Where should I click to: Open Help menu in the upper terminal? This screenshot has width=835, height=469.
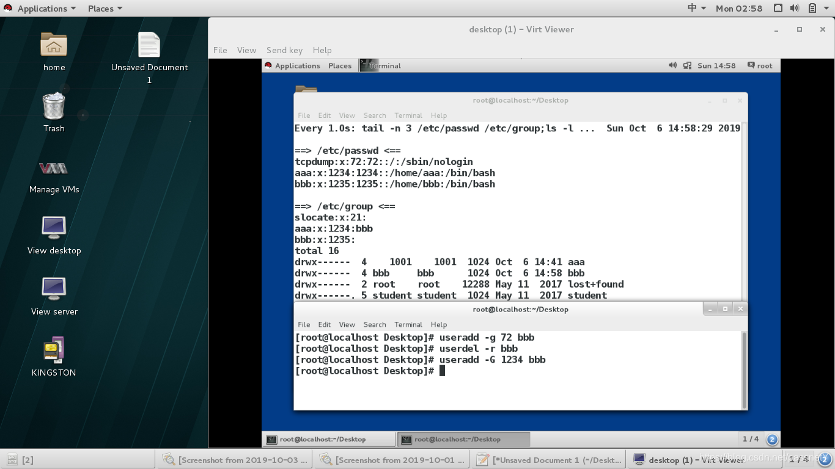[x=439, y=115]
